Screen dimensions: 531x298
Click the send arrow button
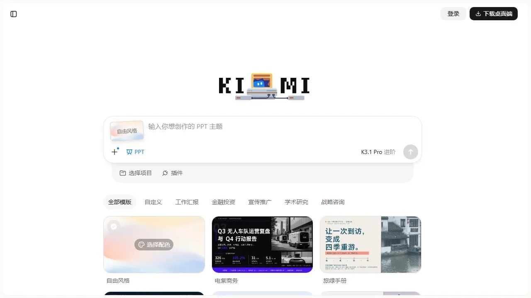coord(411,152)
